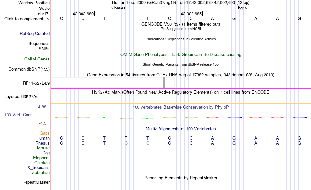Image resolution: width=311 pixels, height=190 pixels.
Task: Select the Dog species label
Action: 46,153
